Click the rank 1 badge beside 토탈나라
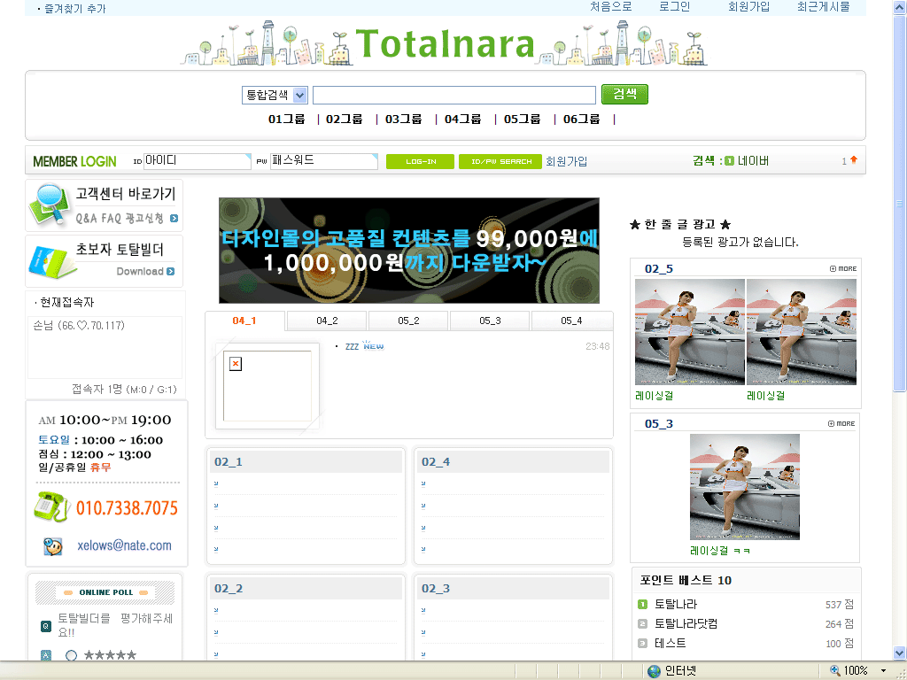 [x=642, y=604]
